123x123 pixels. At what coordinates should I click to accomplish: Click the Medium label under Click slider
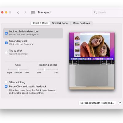pos(18,73)
